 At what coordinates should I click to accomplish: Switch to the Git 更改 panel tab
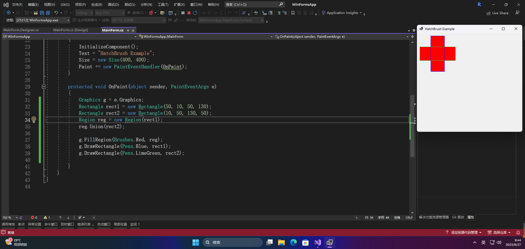tap(458, 217)
